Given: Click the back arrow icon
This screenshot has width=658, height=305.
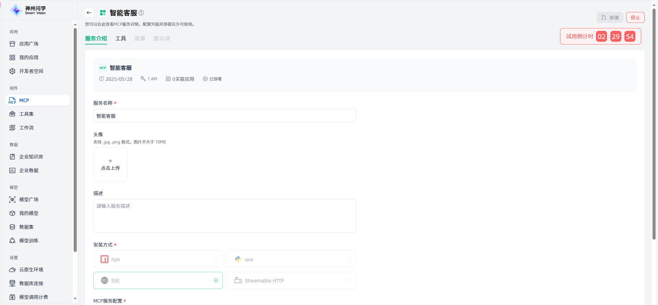Looking at the screenshot, I should click(x=89, y=13).
